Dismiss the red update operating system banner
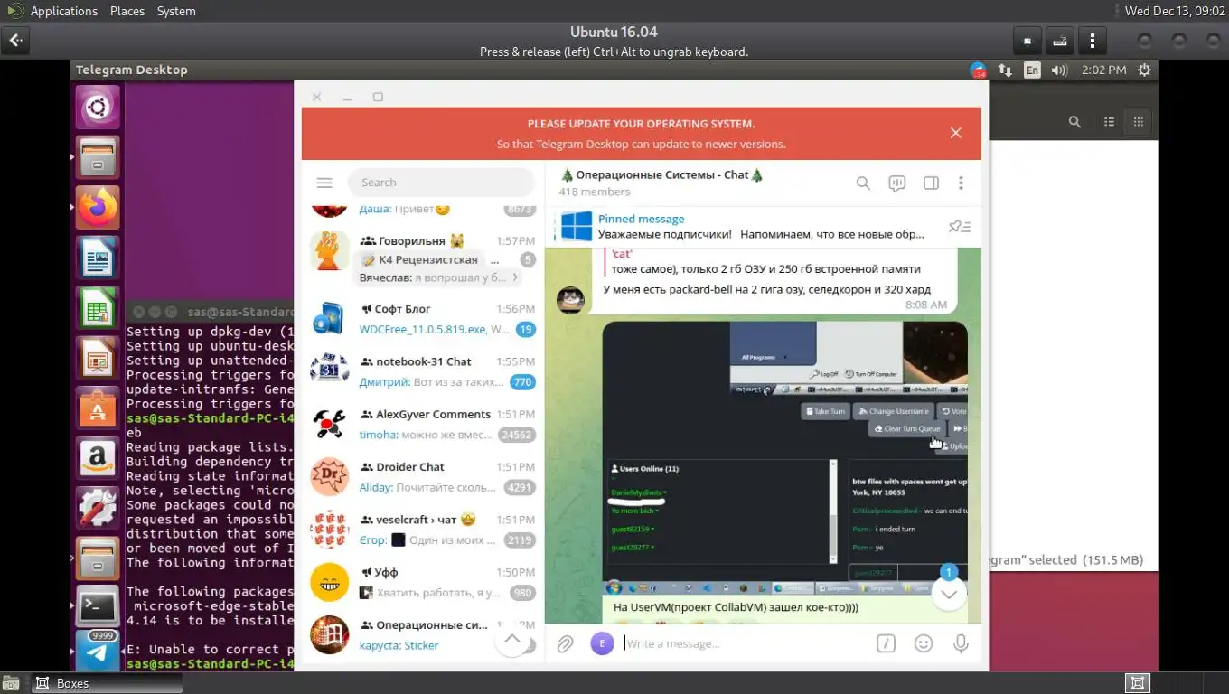Image resolution: width=1229 pixels, height=694 pixels. pos(955,133)
